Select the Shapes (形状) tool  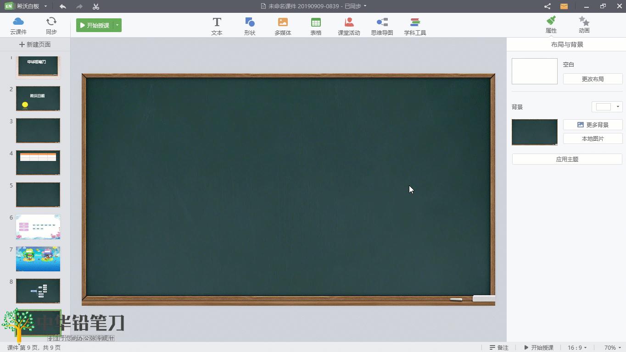pyautogui.click(x=250, y=26)
